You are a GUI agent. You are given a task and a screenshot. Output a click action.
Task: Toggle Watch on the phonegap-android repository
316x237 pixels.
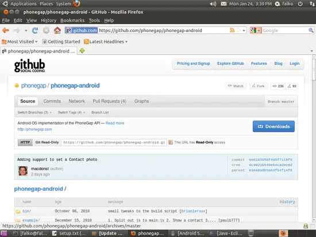pyautogui.click(x=236, y=86)
